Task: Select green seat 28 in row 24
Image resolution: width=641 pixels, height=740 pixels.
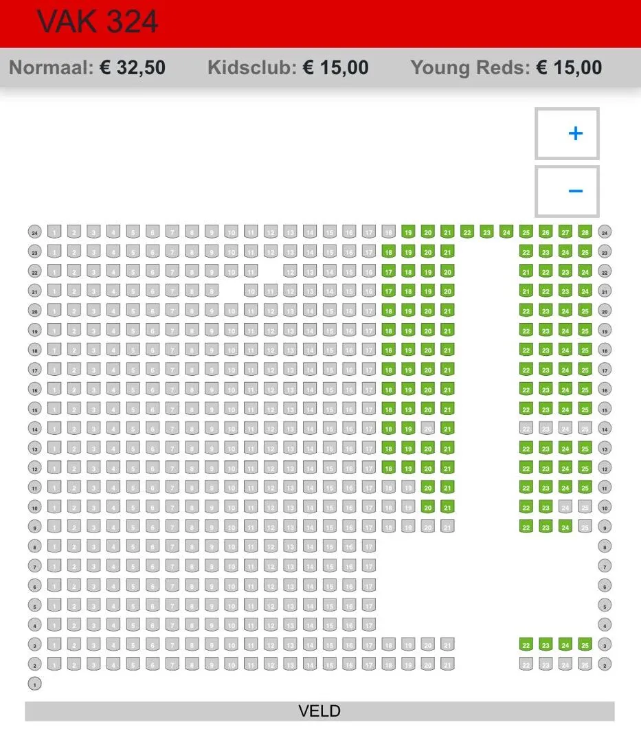Action: (x=585, y=232)
